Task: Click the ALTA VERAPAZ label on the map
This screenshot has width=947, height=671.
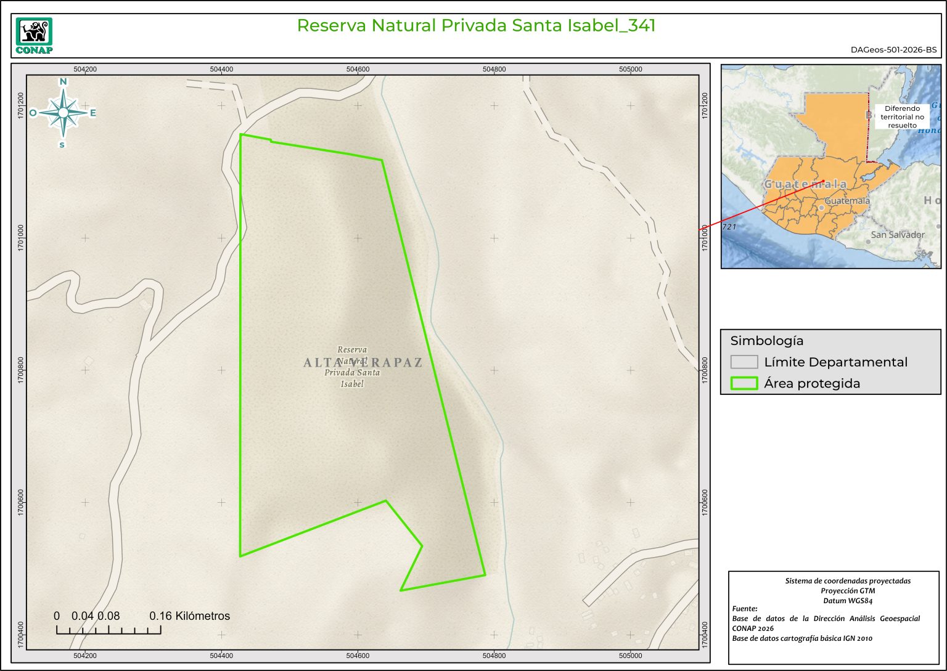Action: coord(363,363)
